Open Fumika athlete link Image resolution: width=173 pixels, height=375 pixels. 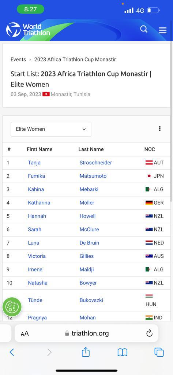[x=36, y=176]
